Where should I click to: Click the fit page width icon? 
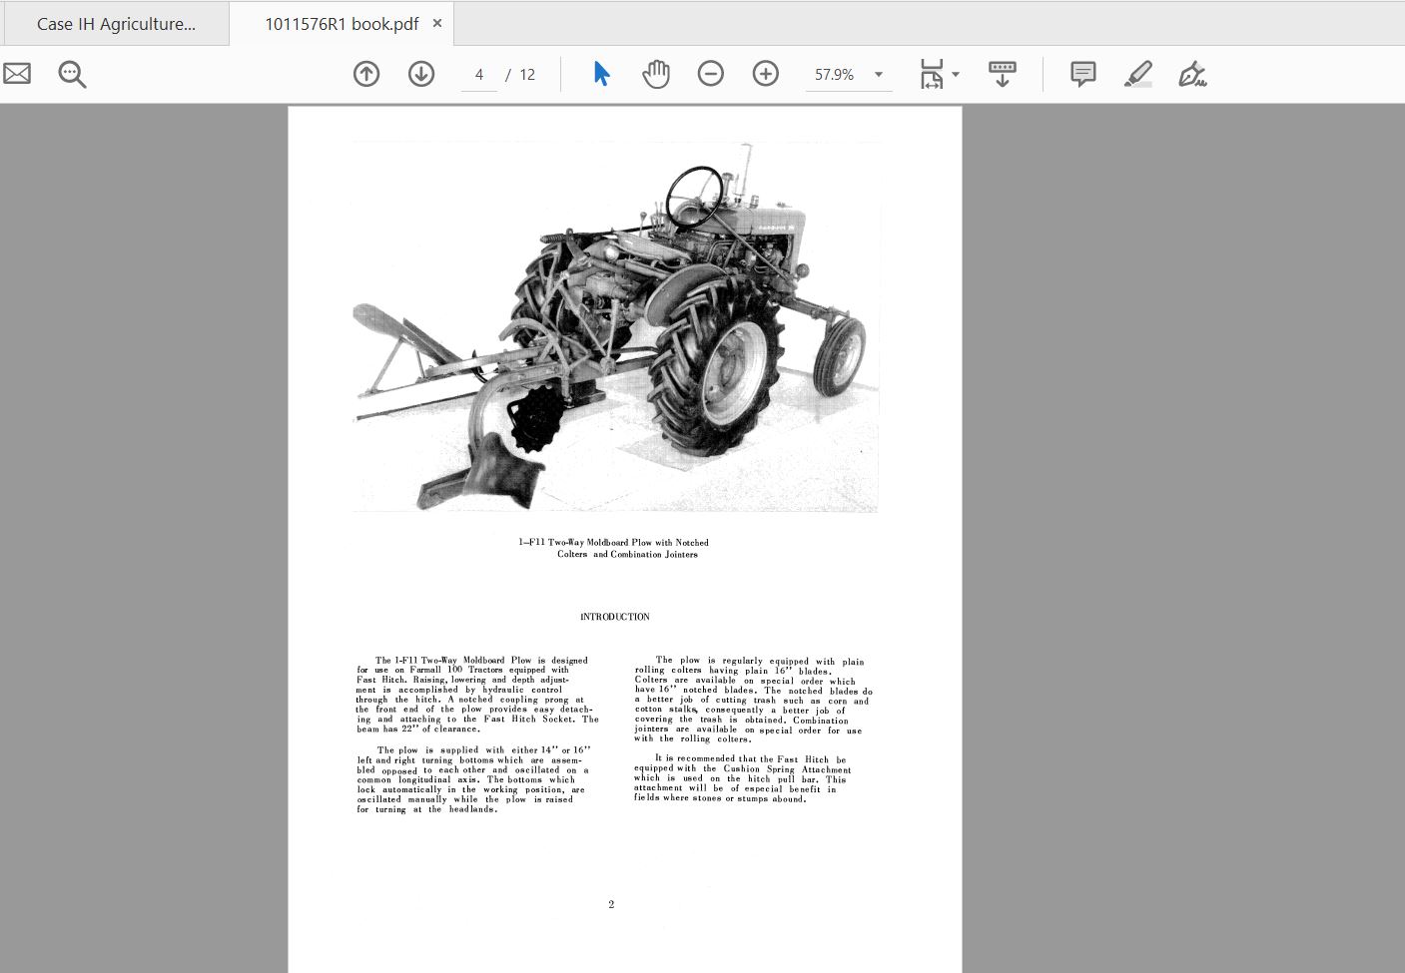coord(931,74)
